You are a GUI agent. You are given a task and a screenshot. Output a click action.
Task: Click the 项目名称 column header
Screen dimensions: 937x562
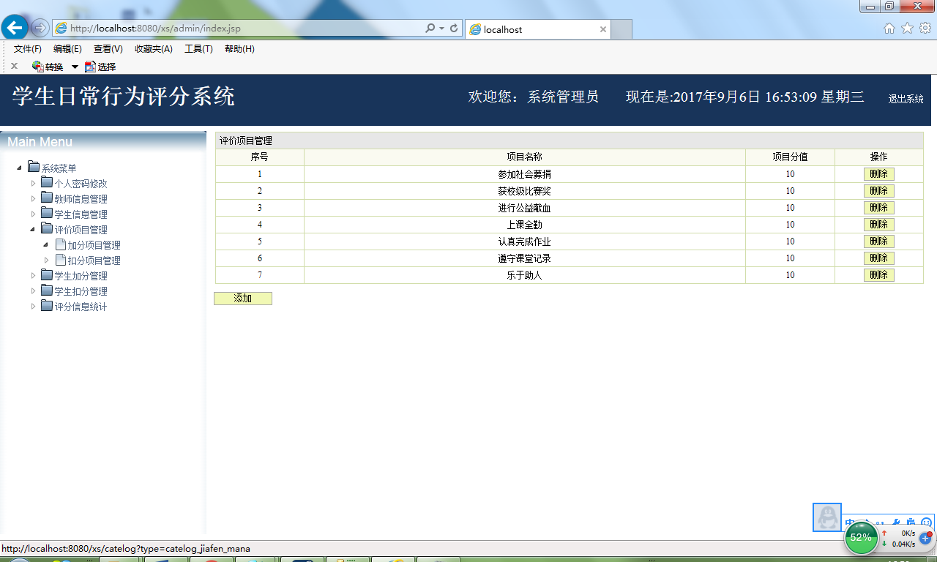tap(525, 157)
